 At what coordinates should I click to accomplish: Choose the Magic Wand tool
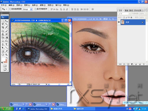point(7,24)
